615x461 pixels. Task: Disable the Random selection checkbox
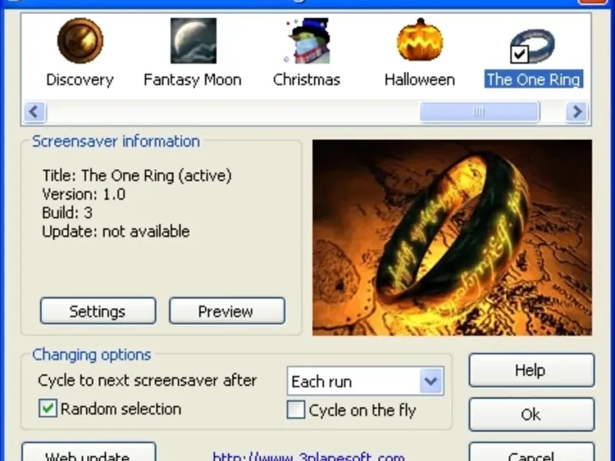(48, 409)
